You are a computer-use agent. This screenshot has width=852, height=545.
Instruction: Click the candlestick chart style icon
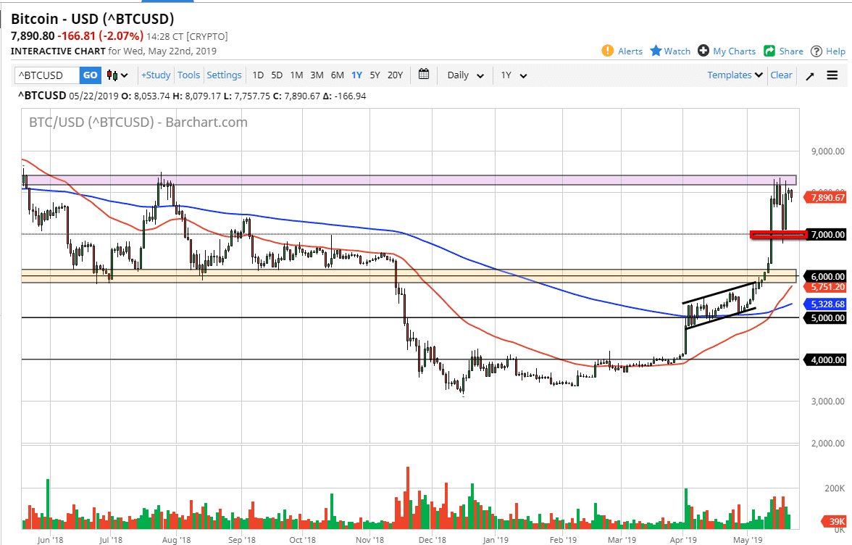pos(112,75)
